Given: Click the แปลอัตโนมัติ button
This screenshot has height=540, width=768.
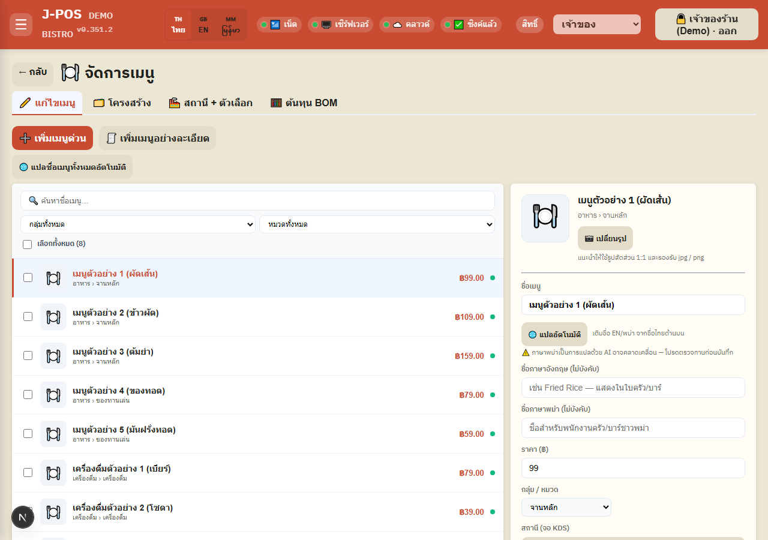Looking at the screenshot, I should click(554, 334).
